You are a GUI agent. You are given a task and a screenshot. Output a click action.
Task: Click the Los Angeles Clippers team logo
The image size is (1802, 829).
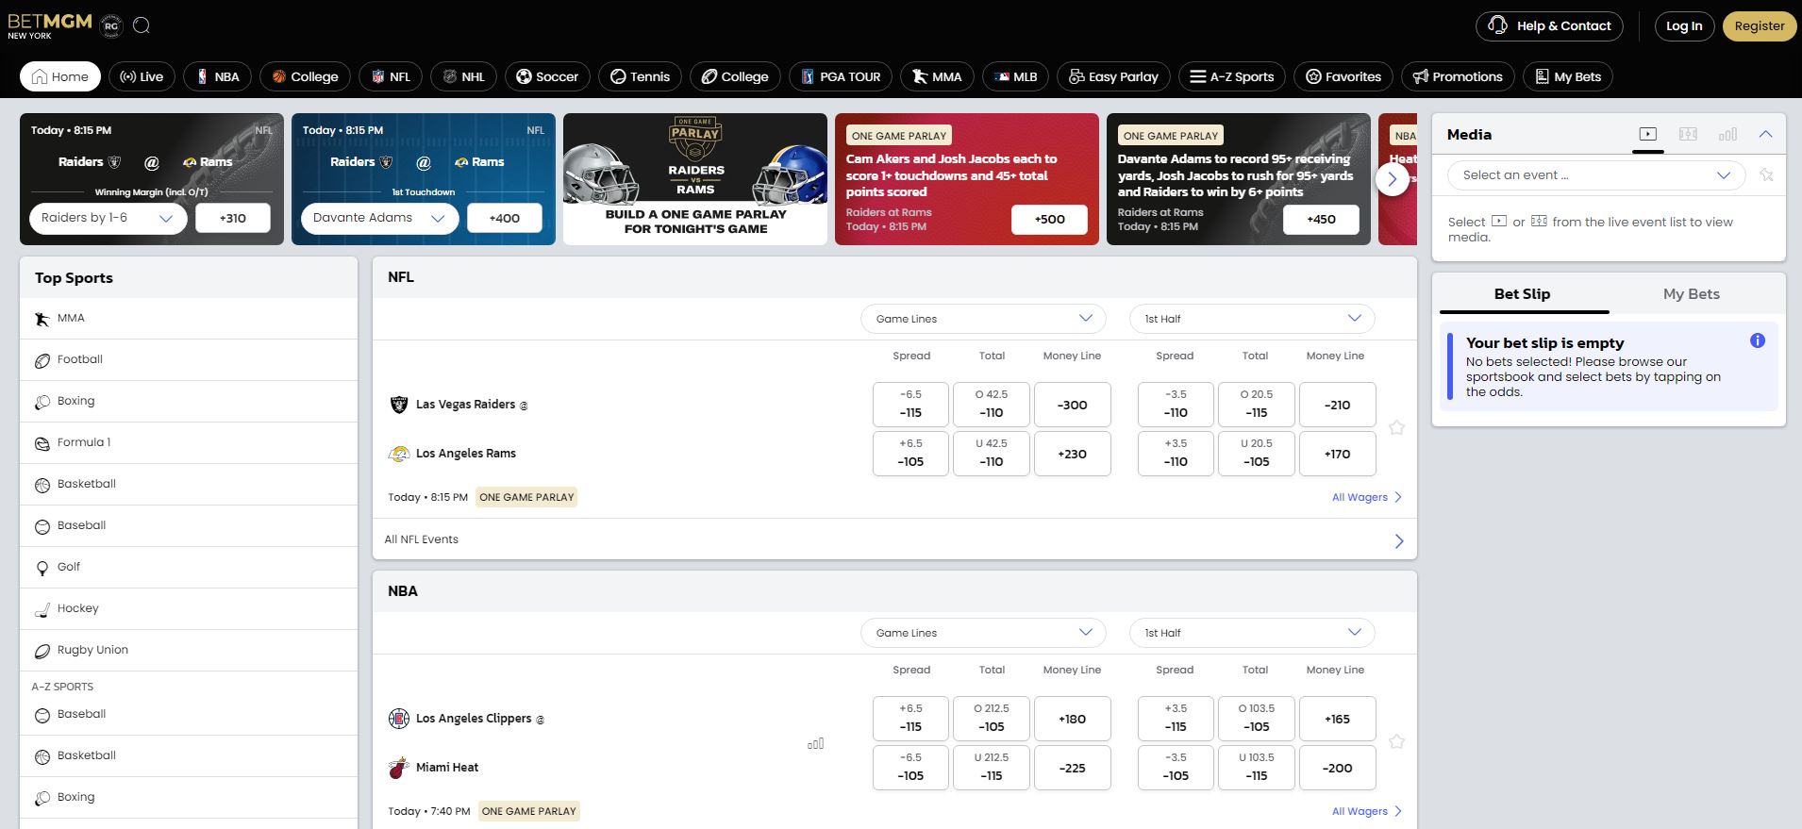click(399, 719)
